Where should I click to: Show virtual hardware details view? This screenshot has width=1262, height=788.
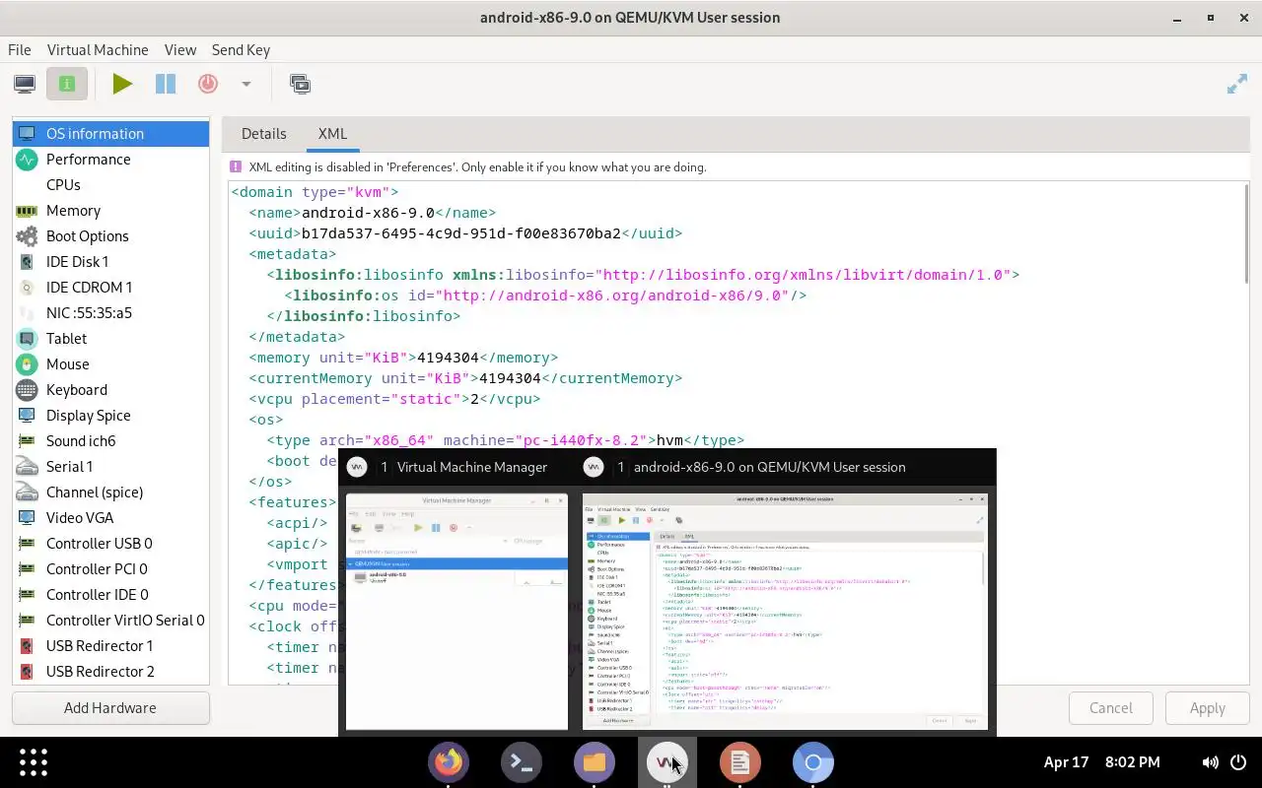coord(67,84)
